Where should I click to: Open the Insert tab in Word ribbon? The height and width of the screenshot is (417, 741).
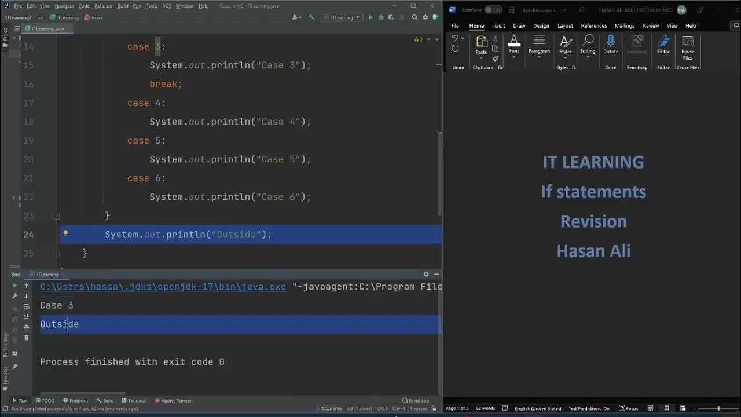pos(498,26)
